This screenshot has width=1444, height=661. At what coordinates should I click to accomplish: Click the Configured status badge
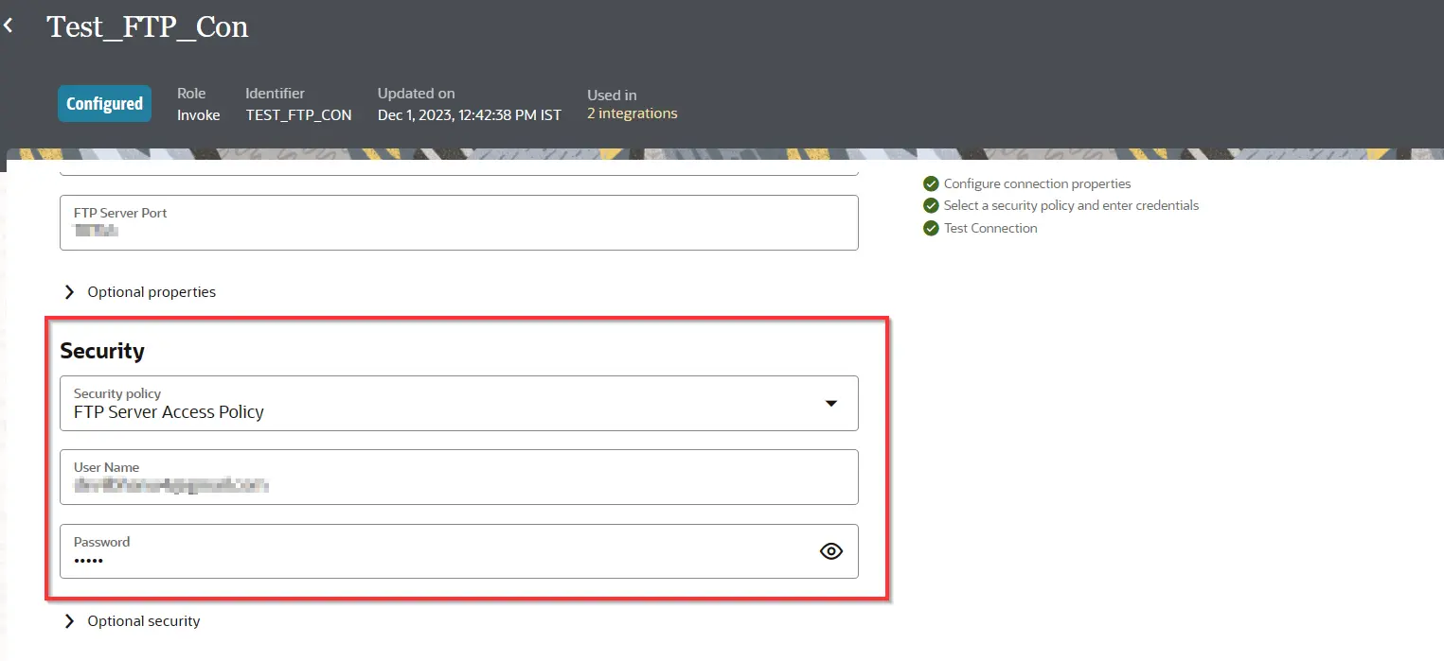(104, 104)
